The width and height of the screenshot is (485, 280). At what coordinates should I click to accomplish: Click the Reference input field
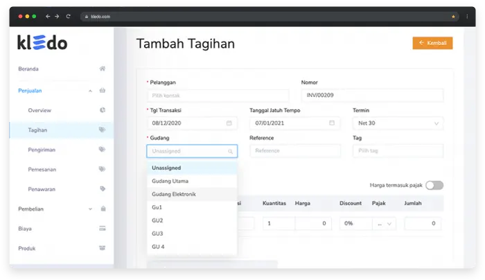(295, 151)
